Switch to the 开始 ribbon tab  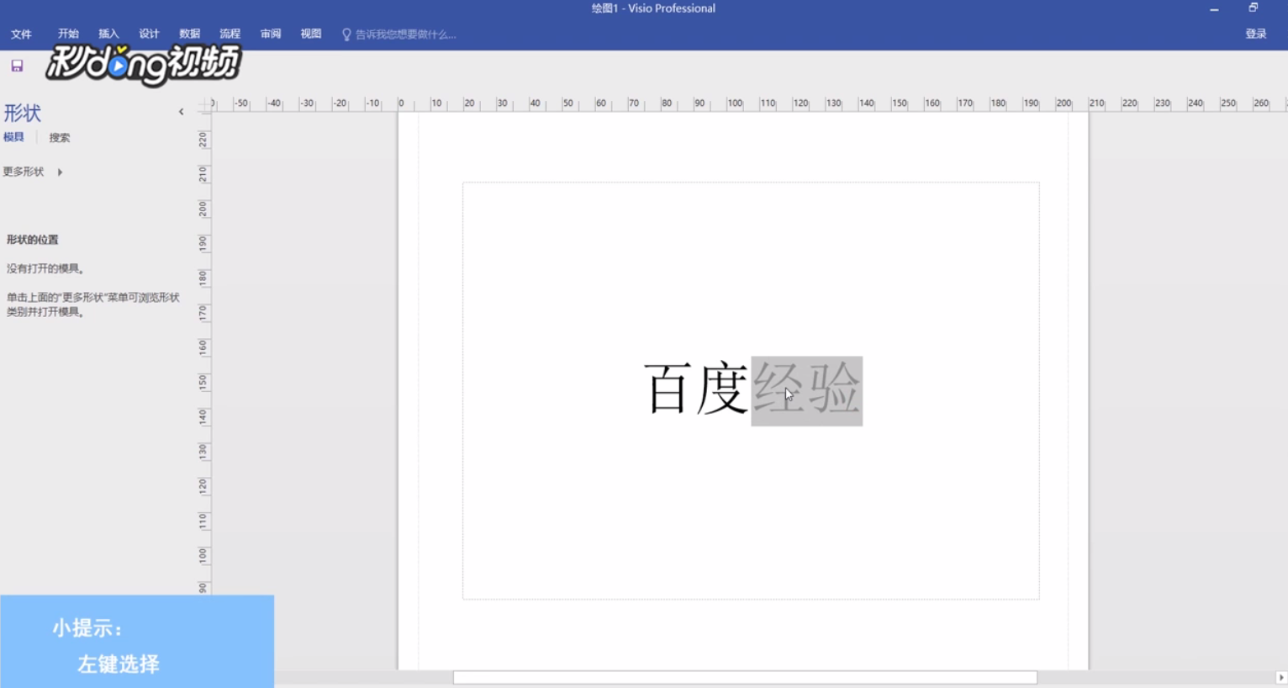pyautogui.click(x=68, y=34)
